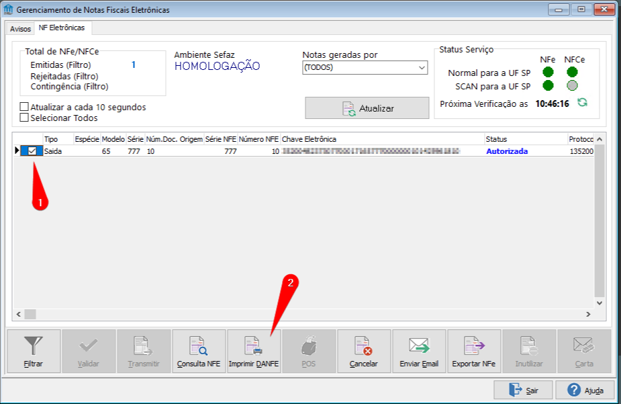Click NFe SCAN UF SP status light

point(548,85)
